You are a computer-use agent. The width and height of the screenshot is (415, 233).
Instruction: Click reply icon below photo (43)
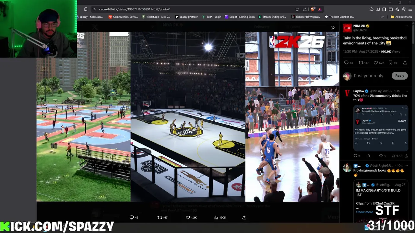point(134,217)
